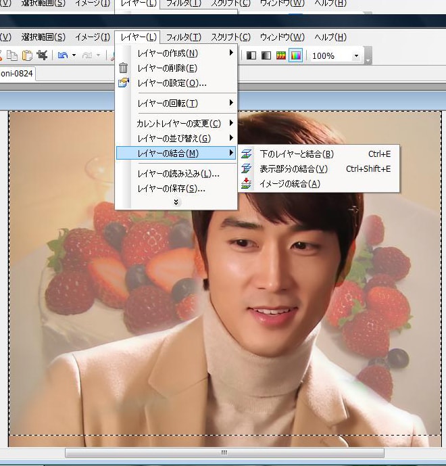Click the colored grid toolbar icon
Screen dimensions: 446x466
281,55
